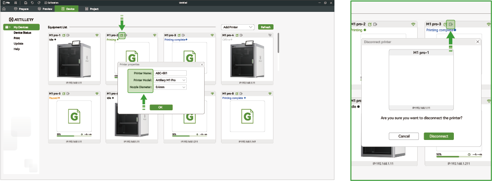The image size is (492, 181).
Task: Edit properties of M1 pro-5
Action: [x=64, y=93]
